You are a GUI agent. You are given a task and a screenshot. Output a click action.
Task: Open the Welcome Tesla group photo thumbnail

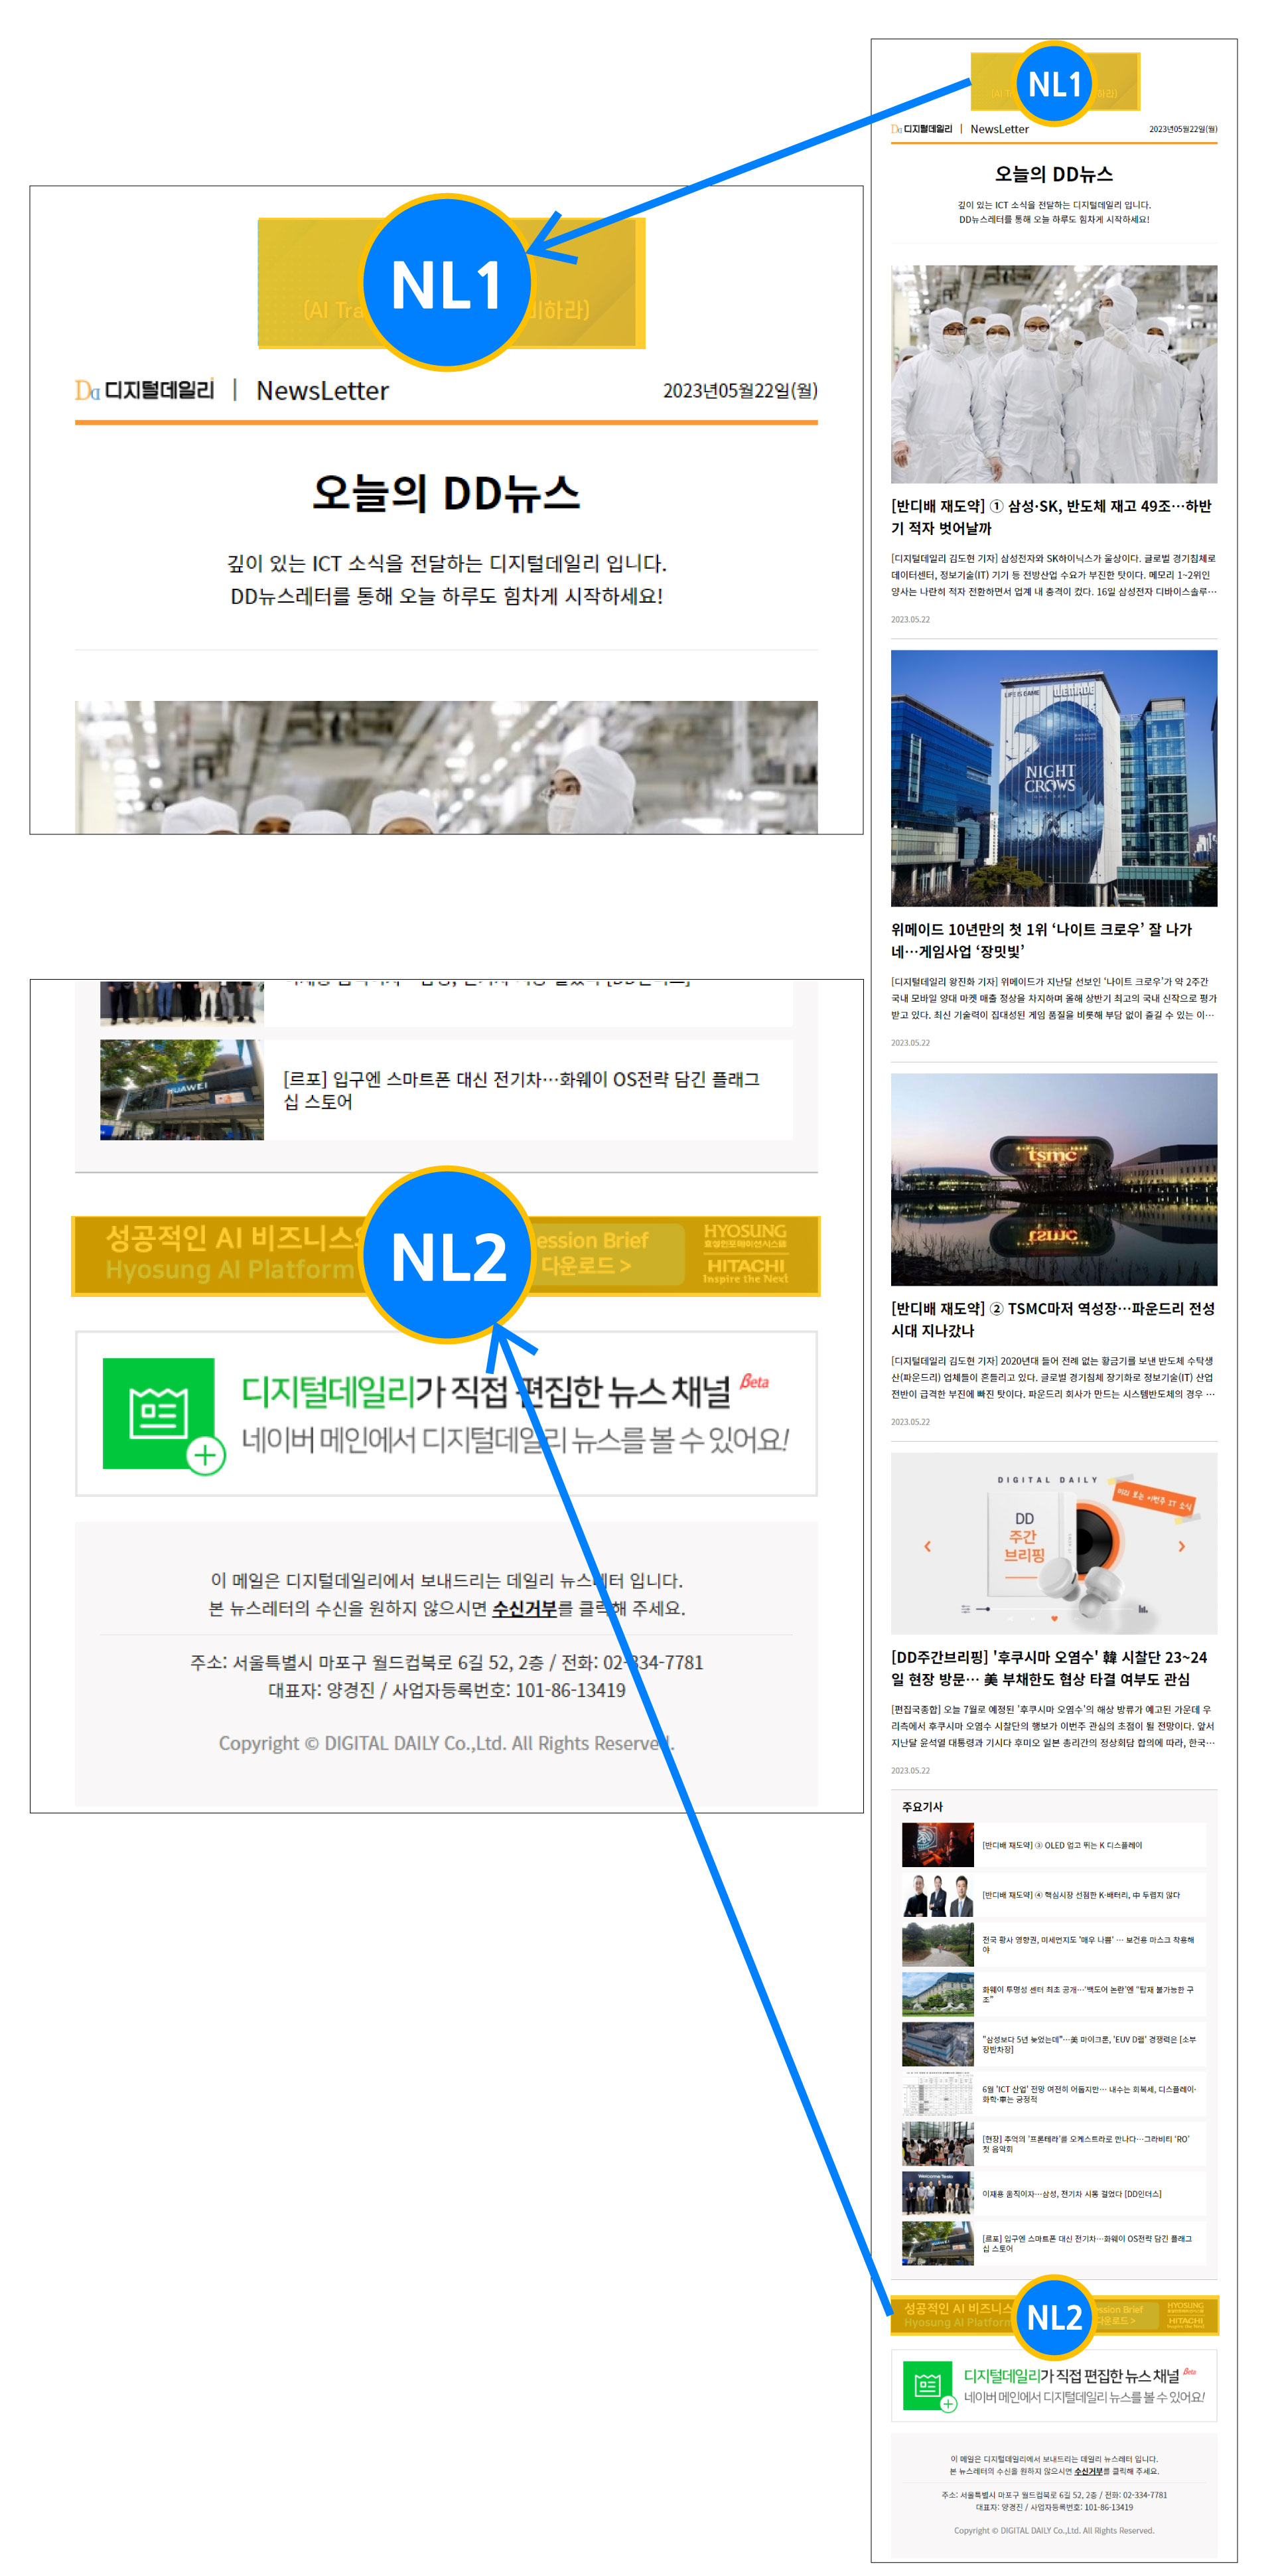tap(937, 2193)
